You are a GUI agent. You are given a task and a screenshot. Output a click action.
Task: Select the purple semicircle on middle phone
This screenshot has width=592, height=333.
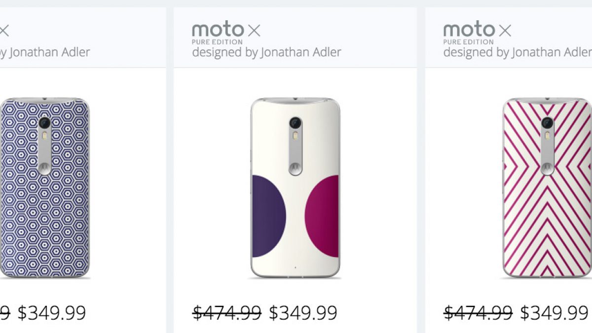268,216
